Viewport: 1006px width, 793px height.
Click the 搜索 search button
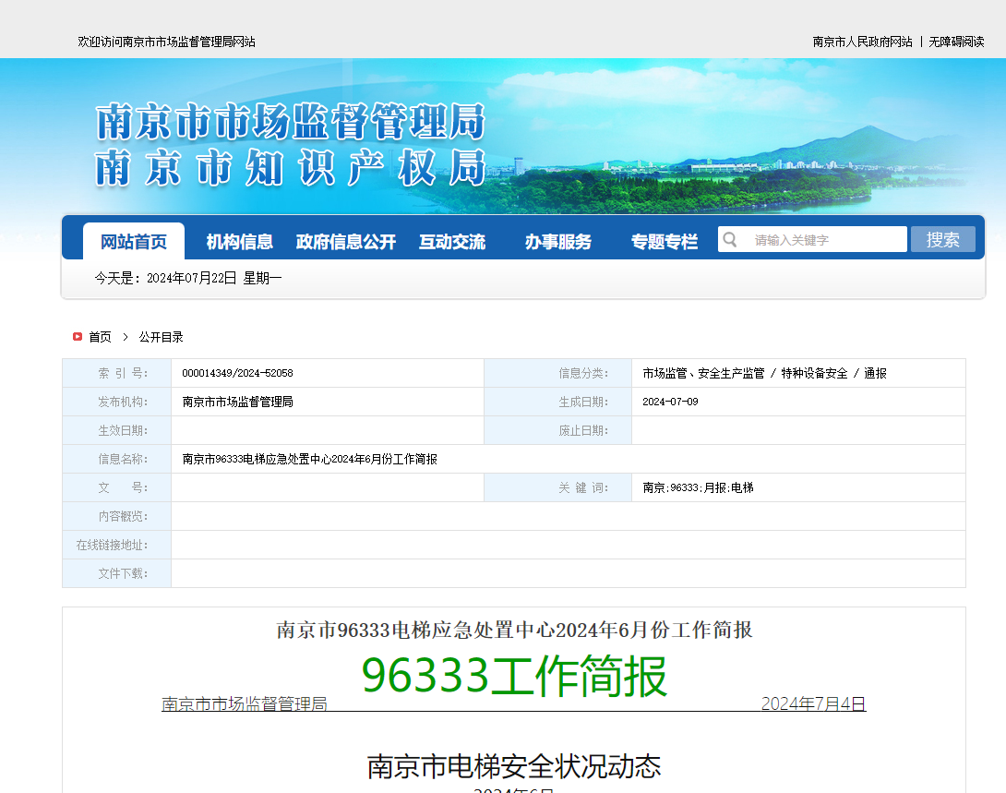(942, 239)
